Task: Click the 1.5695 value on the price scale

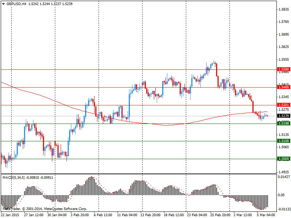Action: coord(284,35)
